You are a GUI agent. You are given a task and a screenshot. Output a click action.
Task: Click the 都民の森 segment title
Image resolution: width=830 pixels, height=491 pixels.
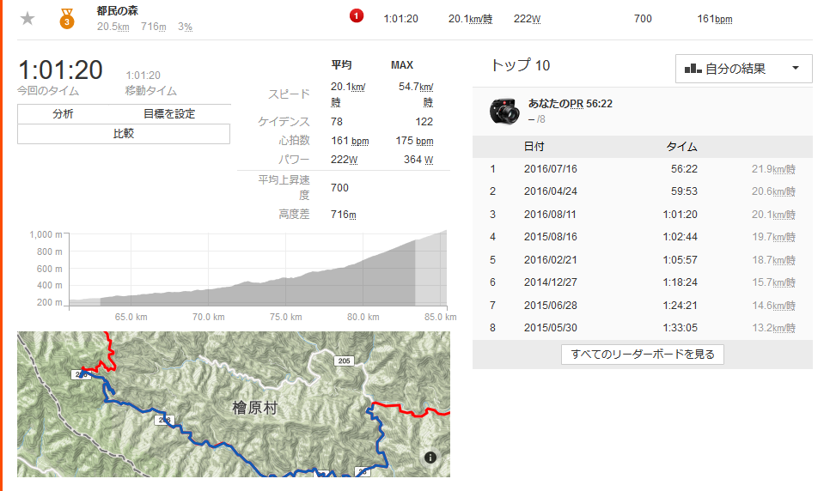(x=118, y=10)
